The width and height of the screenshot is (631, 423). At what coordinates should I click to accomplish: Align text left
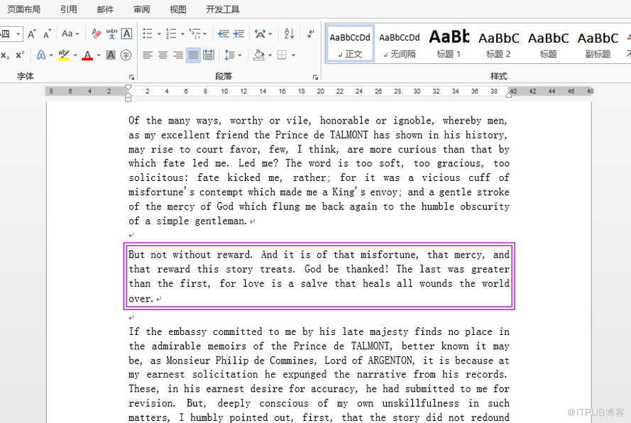pyautogui.click(x=148, y=55)
